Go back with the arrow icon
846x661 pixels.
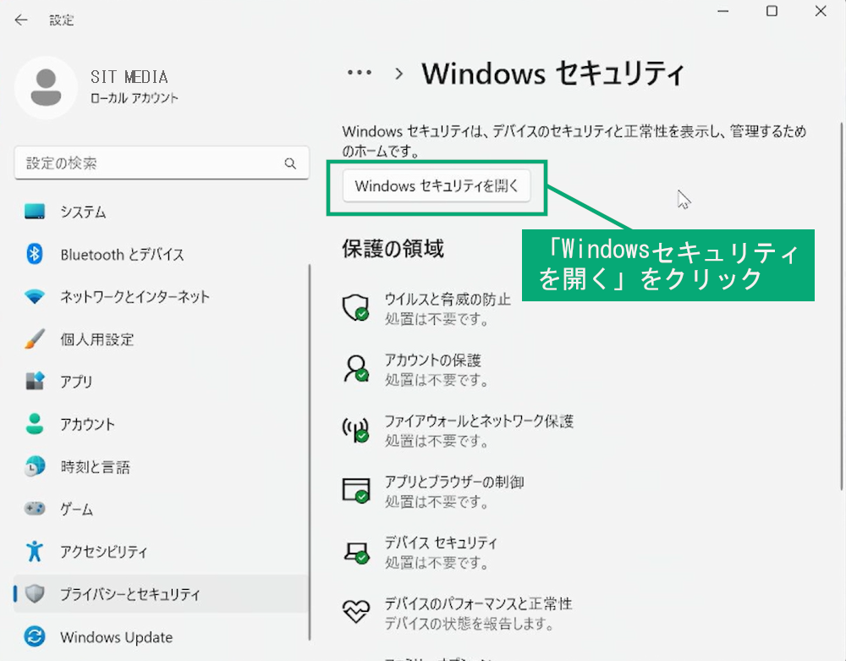click(21, 20)
